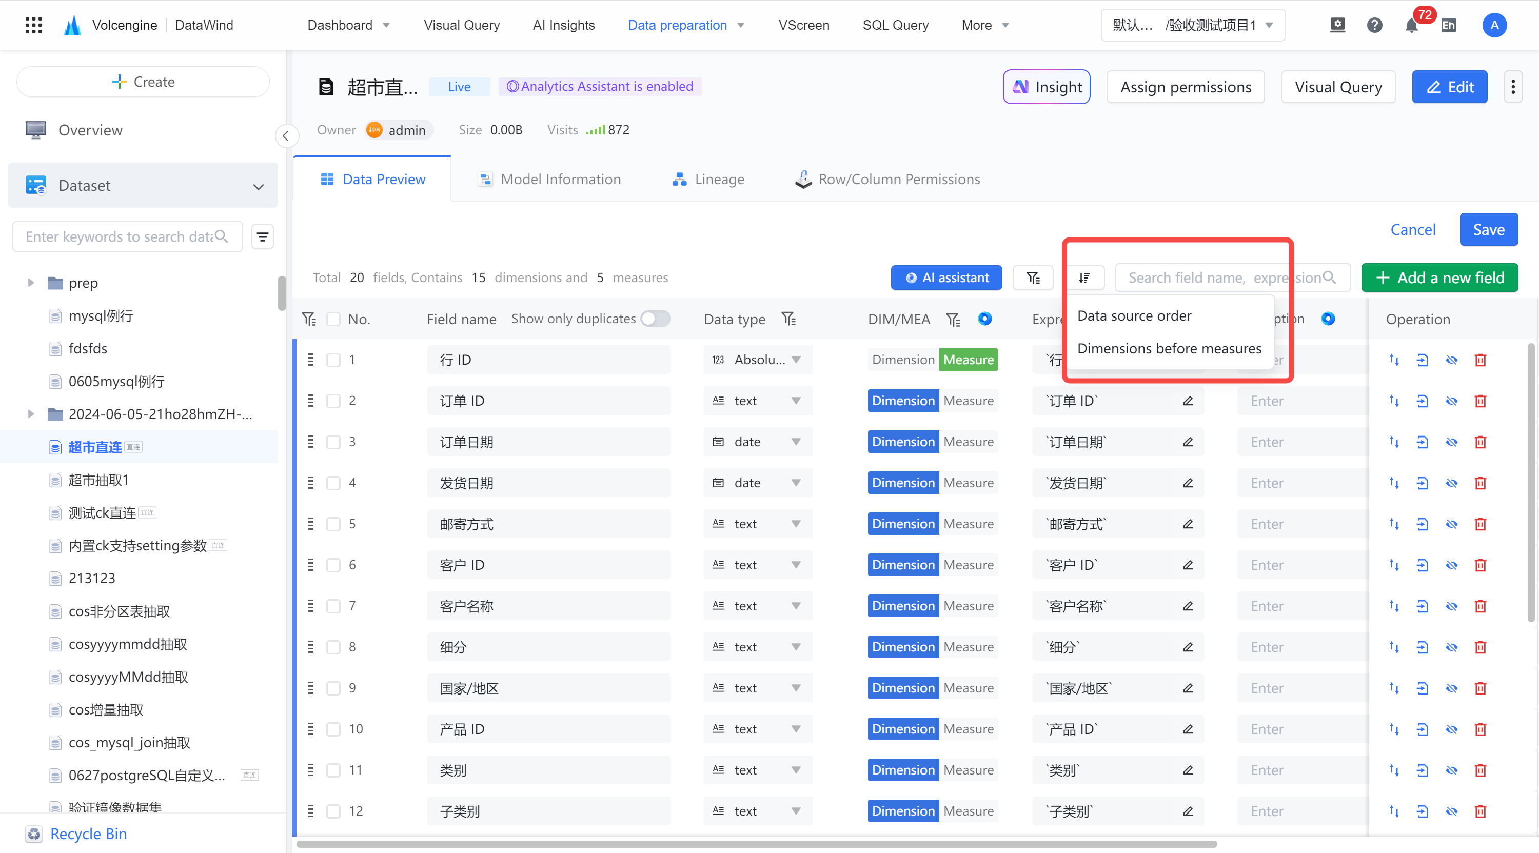Viewport: 1539px width, 853px height.
Task: Open dataset list filter icon
Action: [x=262, y=237]
